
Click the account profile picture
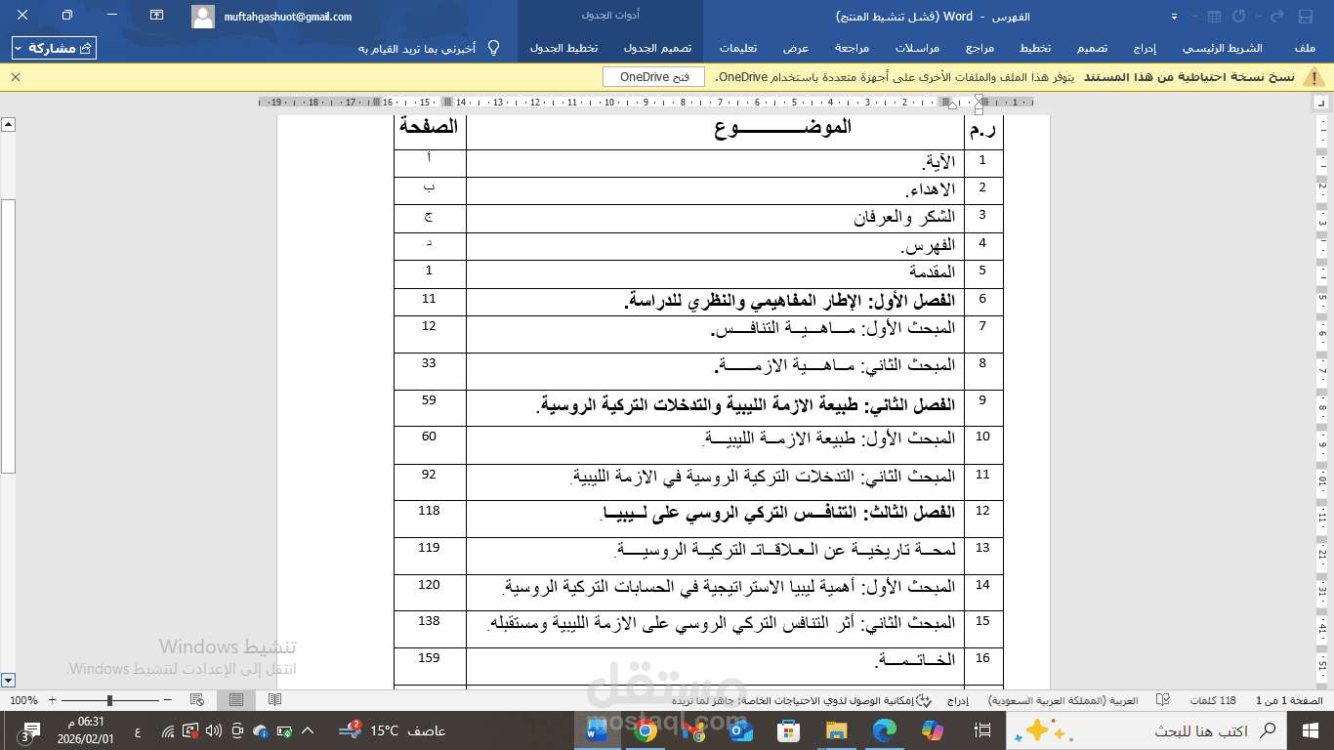(202, 17)
